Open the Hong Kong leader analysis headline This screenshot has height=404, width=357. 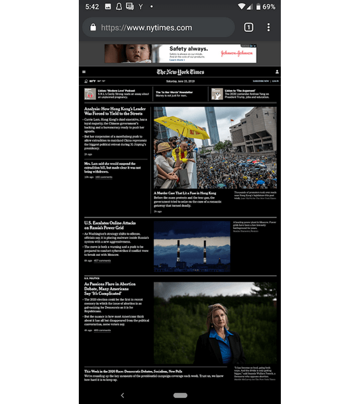pyautogui.click(x=115, y=111)
